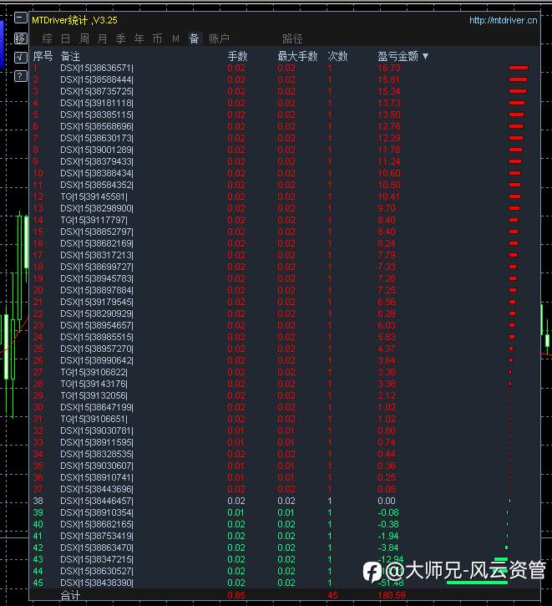Screen dimensions: 552x606
Task: Click the 0.85 total lots value
Action: [236, 596]
